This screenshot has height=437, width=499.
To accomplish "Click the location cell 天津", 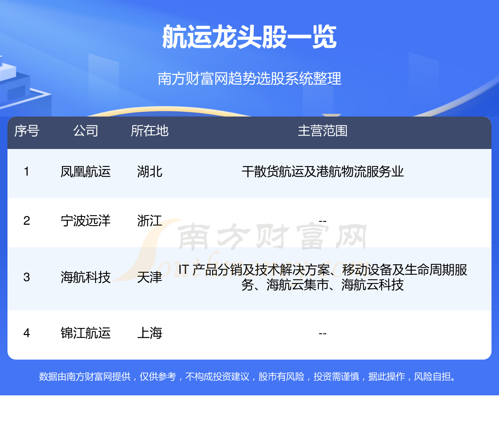I will coord(150,277).
